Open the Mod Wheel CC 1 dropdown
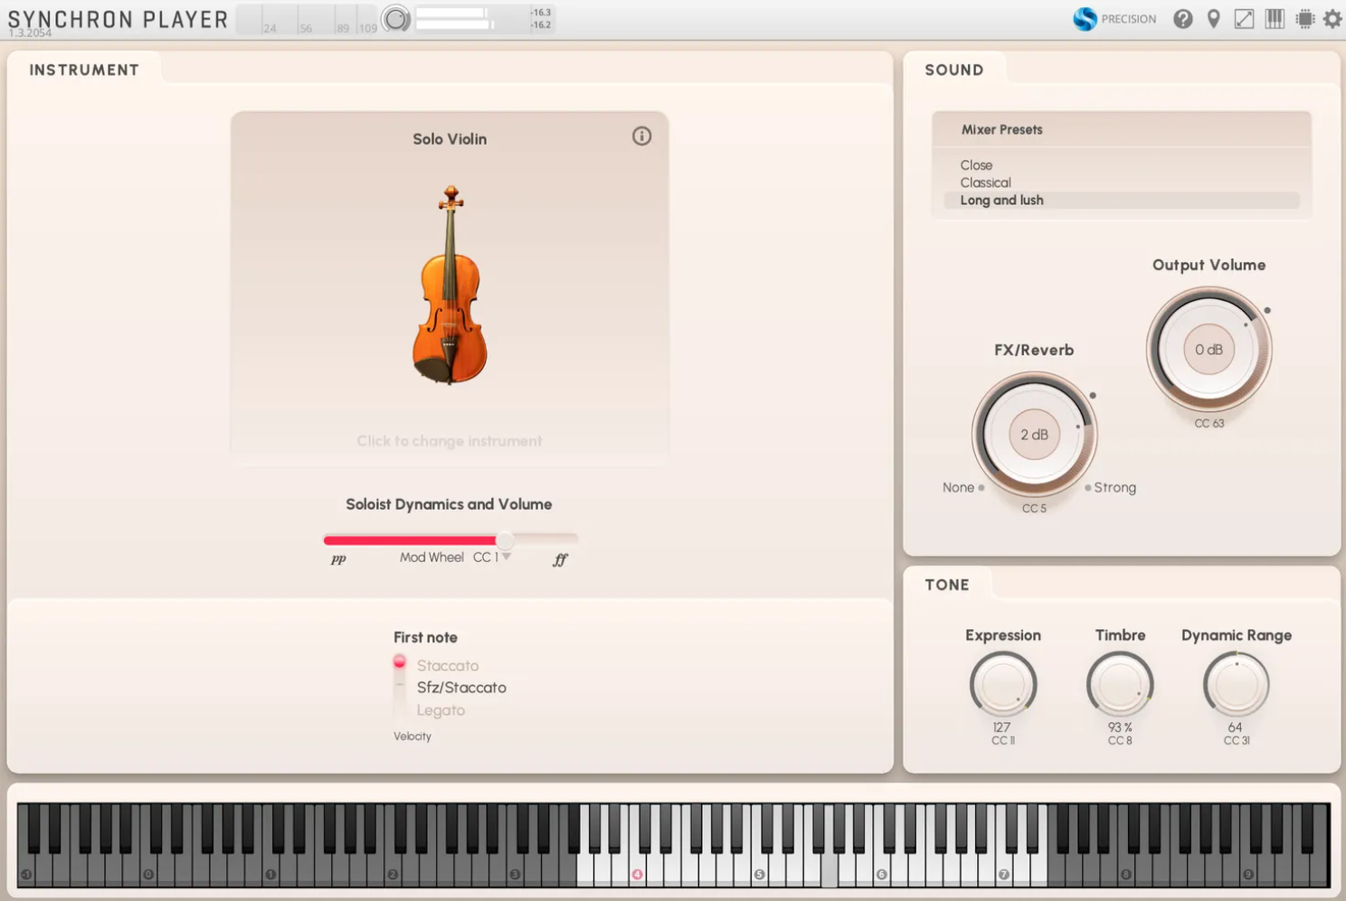1346x901 pixels. click(506, 558)
